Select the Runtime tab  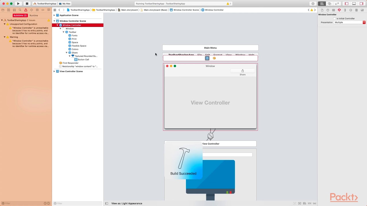(34, 15)
